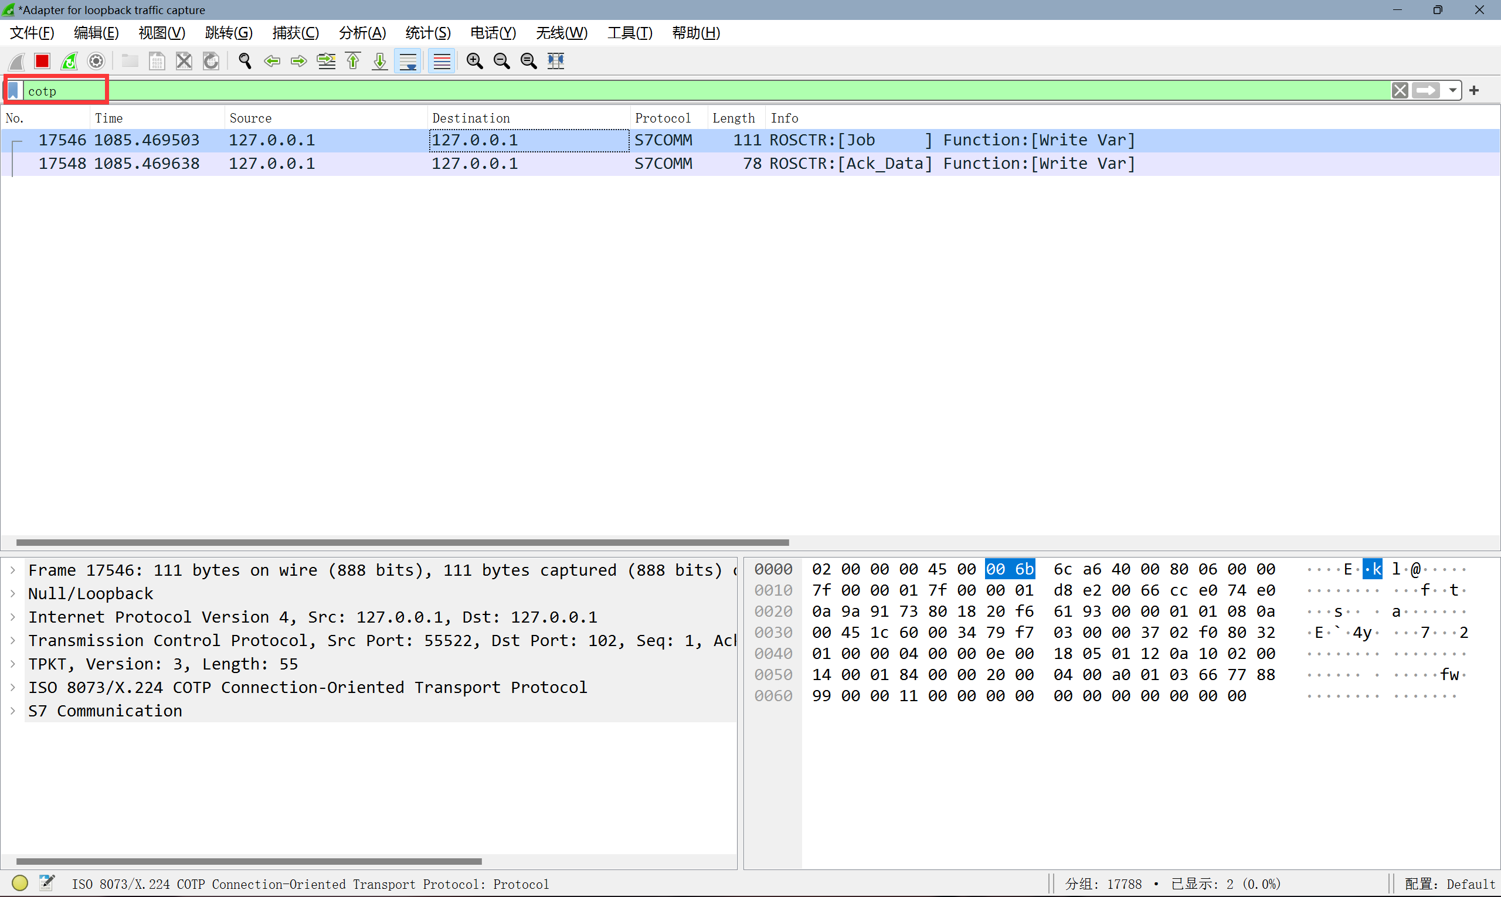Apply the display filter arrow button
1501x897 pixels.
point(1427,91)
